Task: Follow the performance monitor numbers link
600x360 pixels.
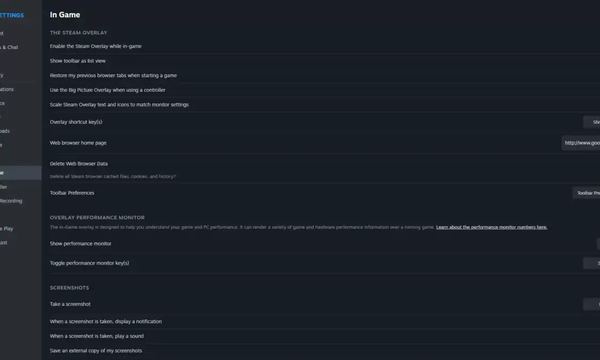Action: (x=492, y=227)
